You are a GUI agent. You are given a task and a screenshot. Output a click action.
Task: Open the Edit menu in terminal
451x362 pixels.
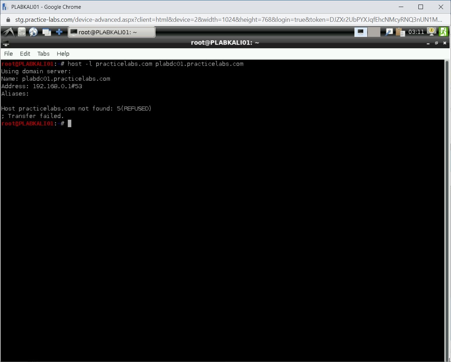[x=25, y=54]
